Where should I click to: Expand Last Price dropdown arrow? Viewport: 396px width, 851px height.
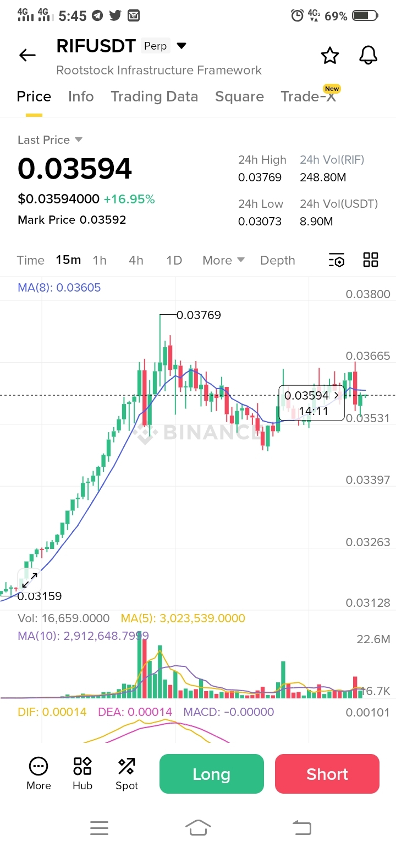[x=78, y=140]
